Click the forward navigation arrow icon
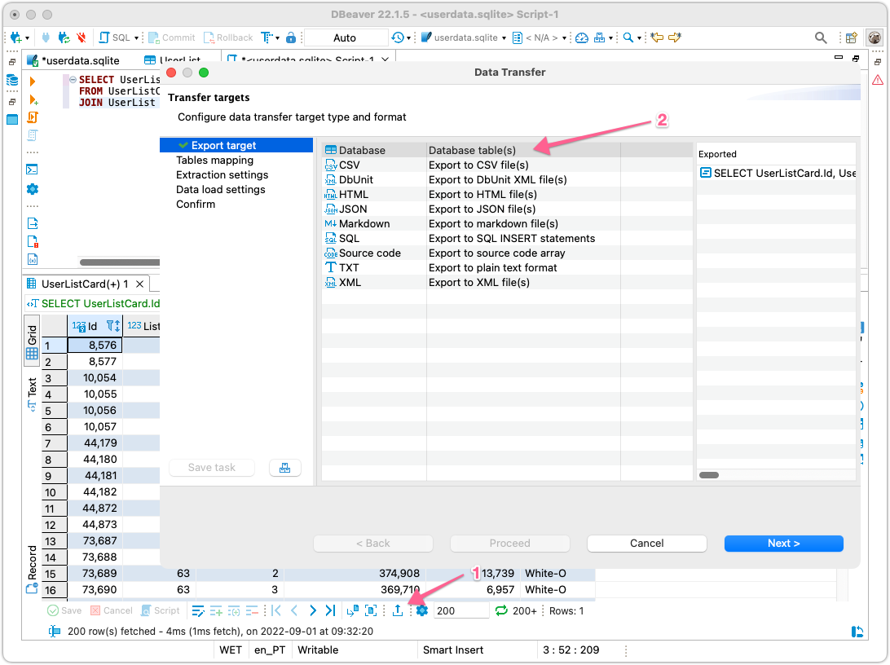 click(675, 37)
